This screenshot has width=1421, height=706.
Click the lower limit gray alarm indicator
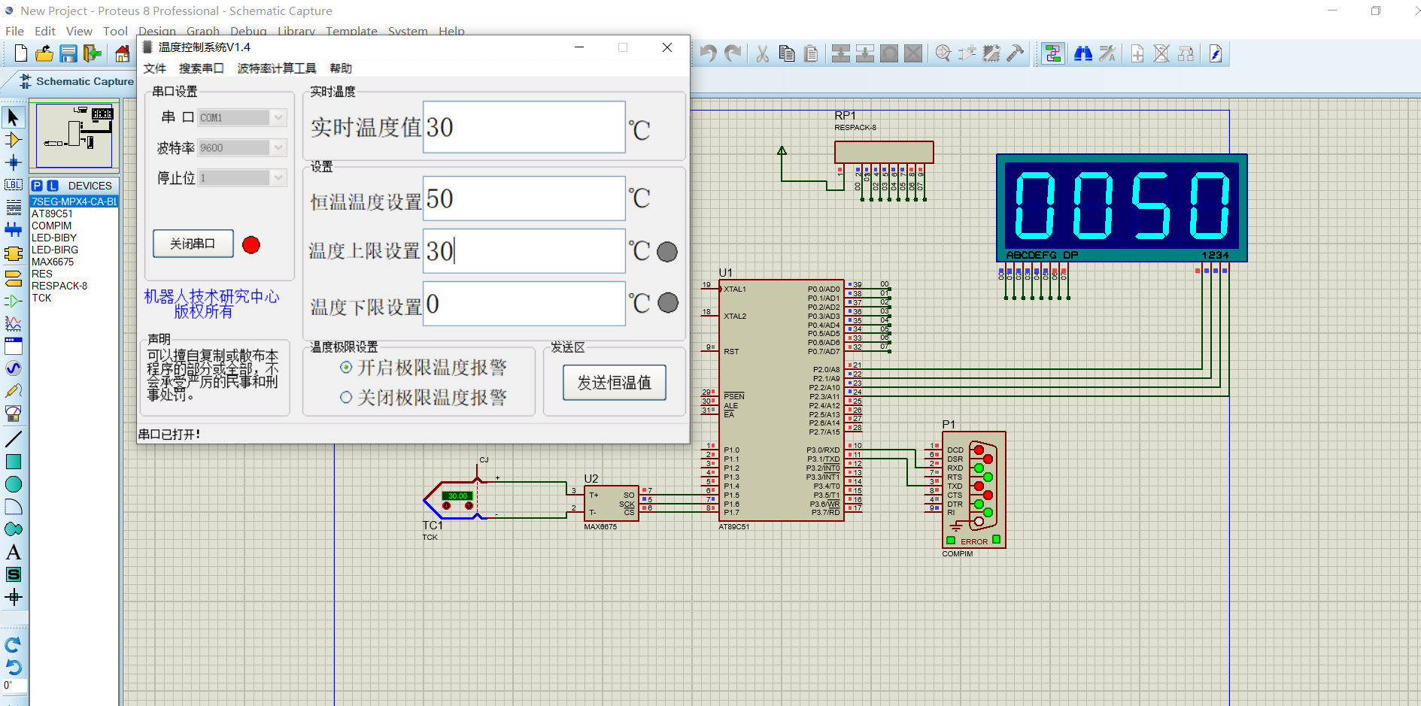click(x=667, y=303)
